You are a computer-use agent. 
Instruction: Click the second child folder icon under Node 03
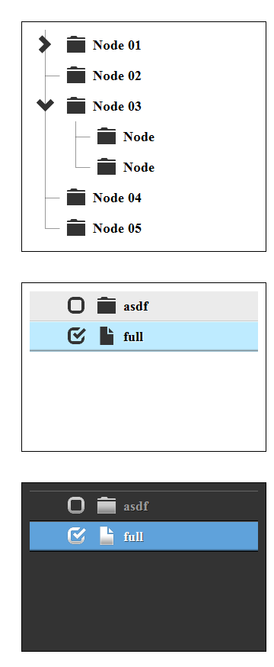107,166
